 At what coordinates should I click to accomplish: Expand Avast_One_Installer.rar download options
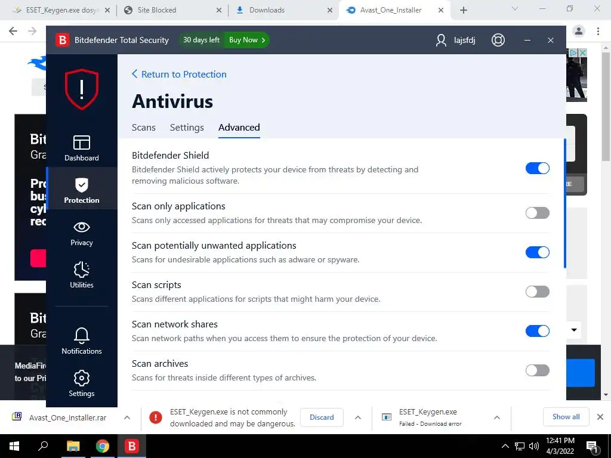tap(127, 417)
